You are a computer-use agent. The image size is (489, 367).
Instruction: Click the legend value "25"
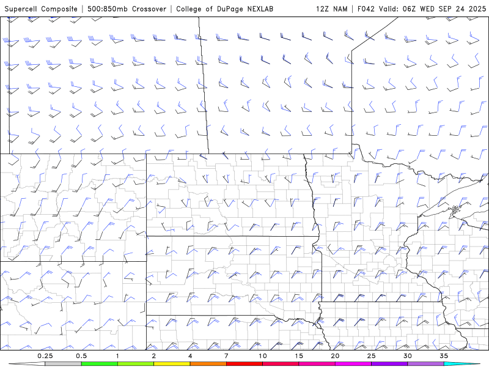tap(371, 356)
